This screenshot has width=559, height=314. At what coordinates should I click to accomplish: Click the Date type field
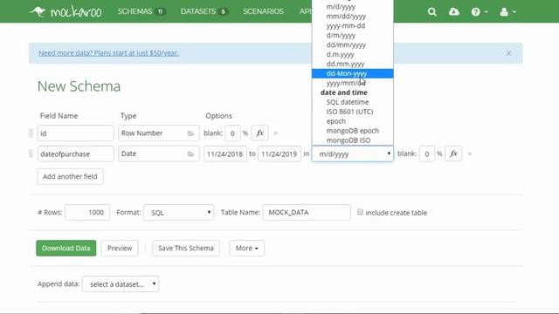[159, 154]
